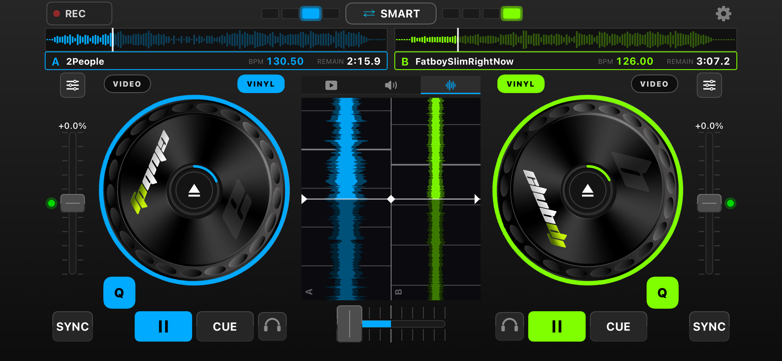Tap the green deck B vertical waveform

[x=436, y=199]
